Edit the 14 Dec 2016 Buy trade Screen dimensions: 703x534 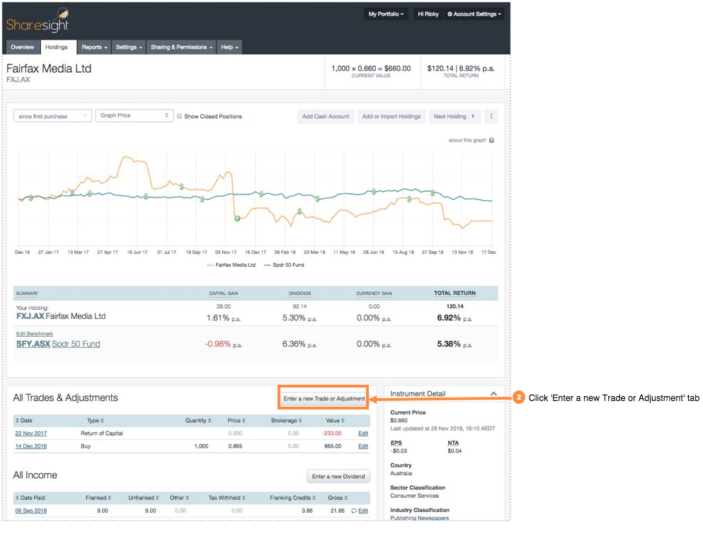click(x=363, y=446)
